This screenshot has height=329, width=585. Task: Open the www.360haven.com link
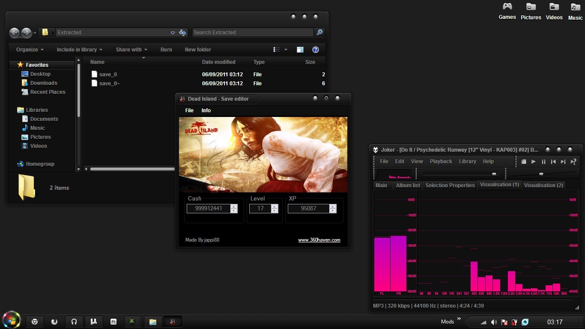click(319, 240)
